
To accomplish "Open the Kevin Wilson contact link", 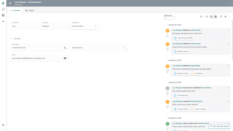I will click(206, 88).
